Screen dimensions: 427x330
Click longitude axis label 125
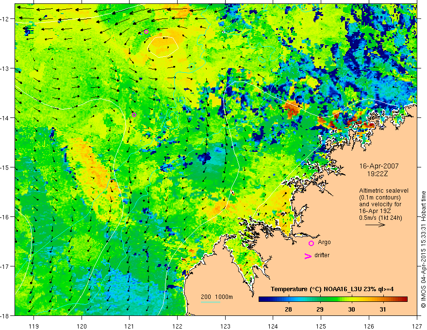point(321,326)
